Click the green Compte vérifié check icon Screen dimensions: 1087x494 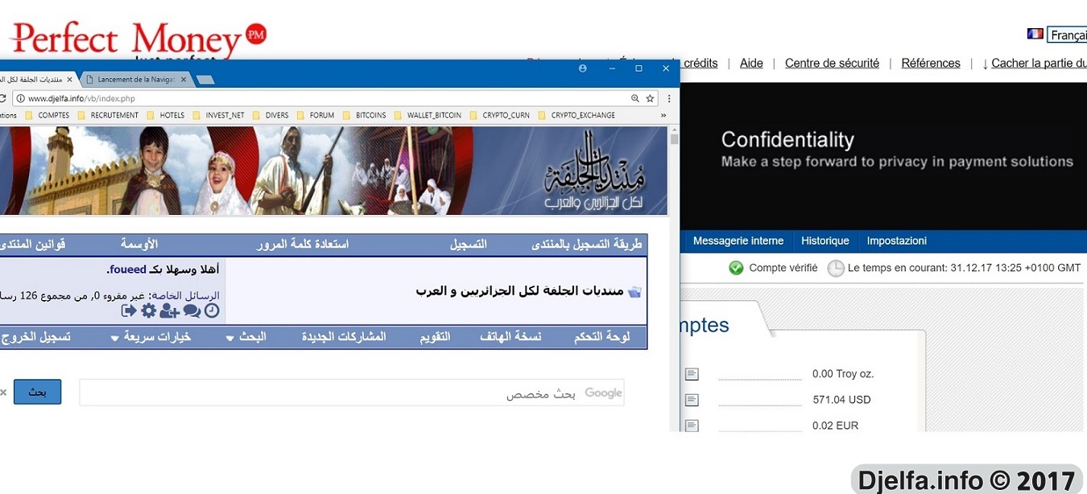[736, 268]
